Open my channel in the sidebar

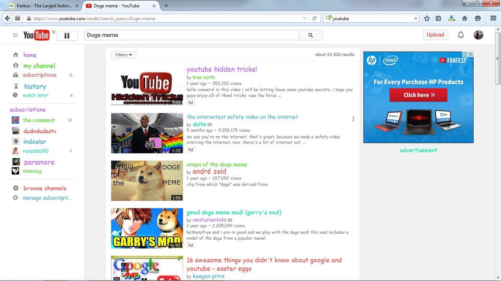[x=39, y=66]
